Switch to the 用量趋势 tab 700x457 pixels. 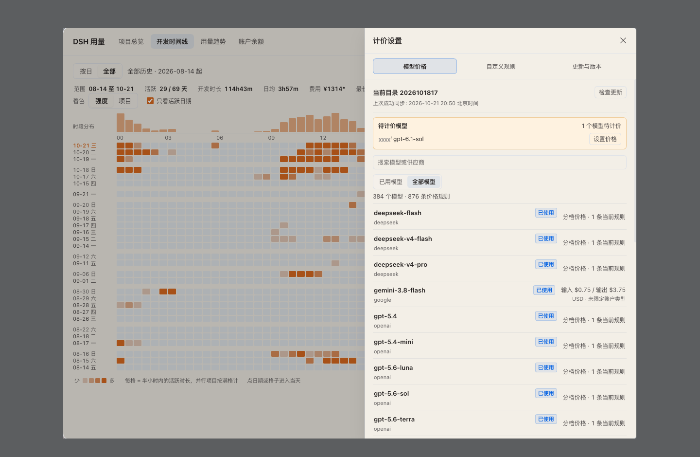[213, 42]
